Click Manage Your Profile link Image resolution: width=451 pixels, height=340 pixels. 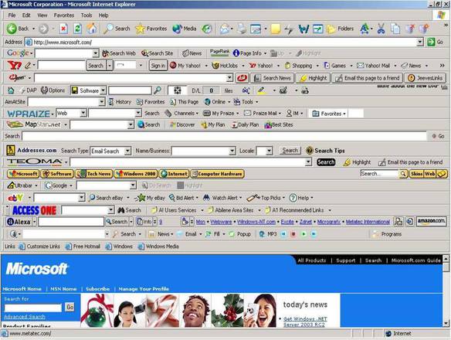tap(144, 289)
